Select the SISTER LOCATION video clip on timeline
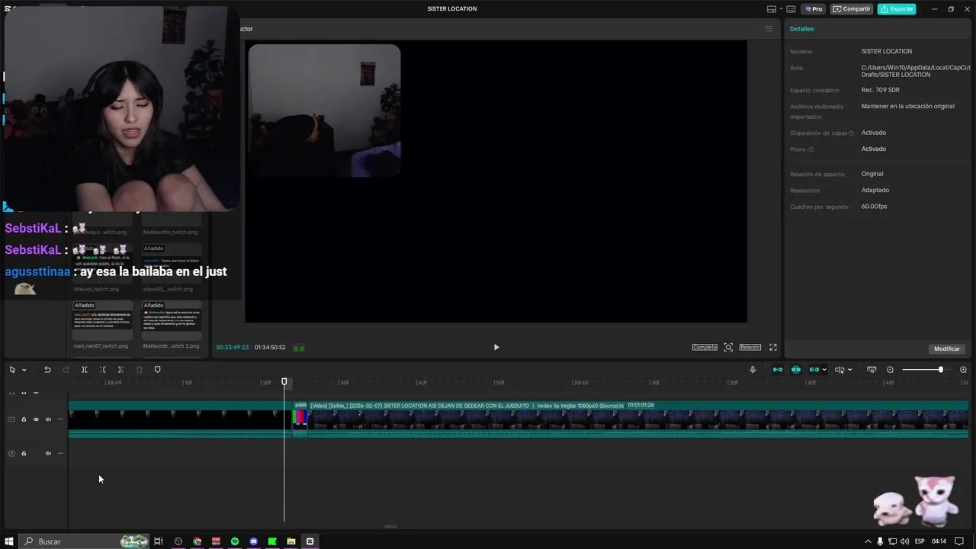Image resolution: width=976 pixels, height=549 pixels. 637,419
